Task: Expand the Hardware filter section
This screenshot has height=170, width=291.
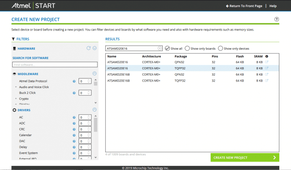Action: point(94,48)
